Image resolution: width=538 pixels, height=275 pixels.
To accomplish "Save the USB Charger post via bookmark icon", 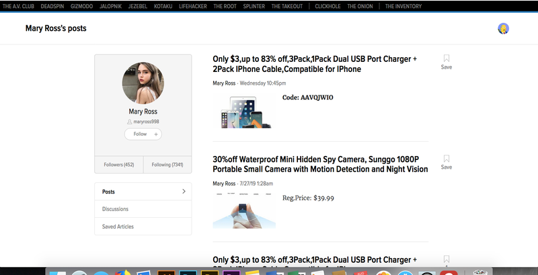I will [447, 58].
